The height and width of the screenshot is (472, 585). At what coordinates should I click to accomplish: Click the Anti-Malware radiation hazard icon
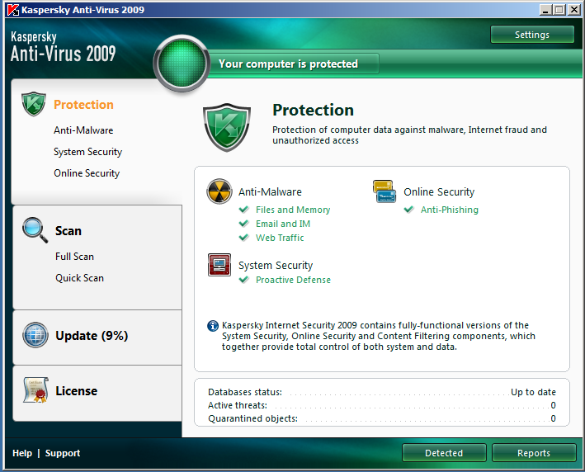219,191
